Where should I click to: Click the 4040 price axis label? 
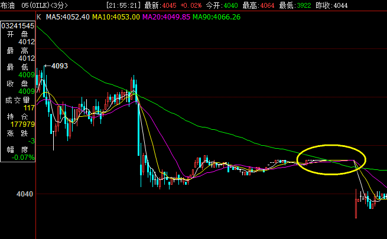pos(25,194)
